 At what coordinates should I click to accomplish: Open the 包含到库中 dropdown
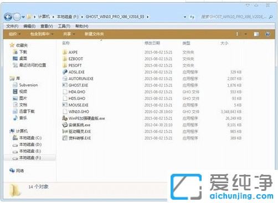[42, 34]
